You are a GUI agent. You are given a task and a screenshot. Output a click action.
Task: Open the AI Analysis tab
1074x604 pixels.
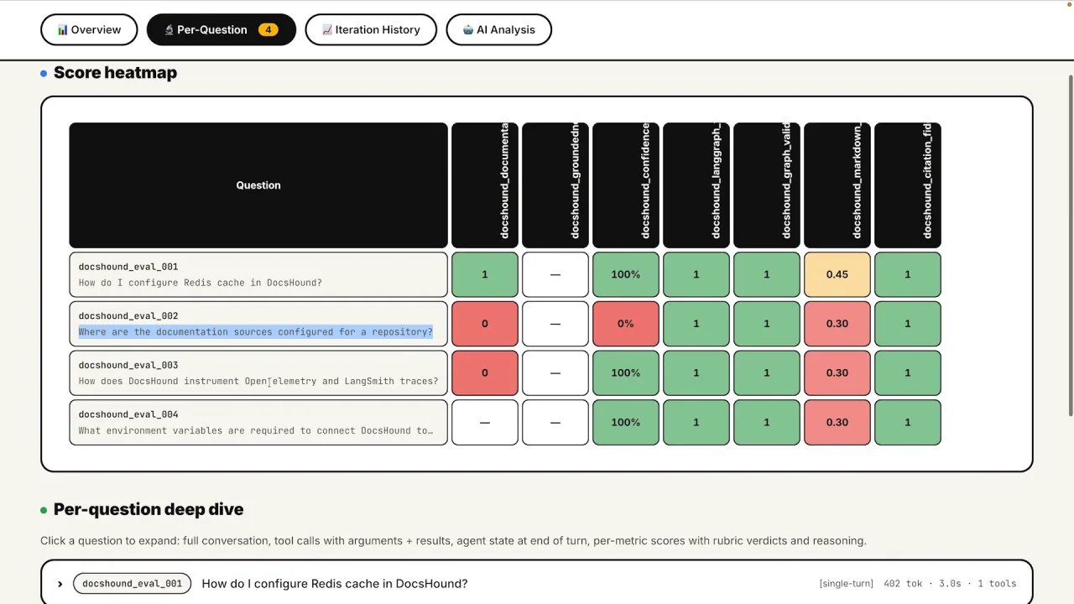[498, 29]
